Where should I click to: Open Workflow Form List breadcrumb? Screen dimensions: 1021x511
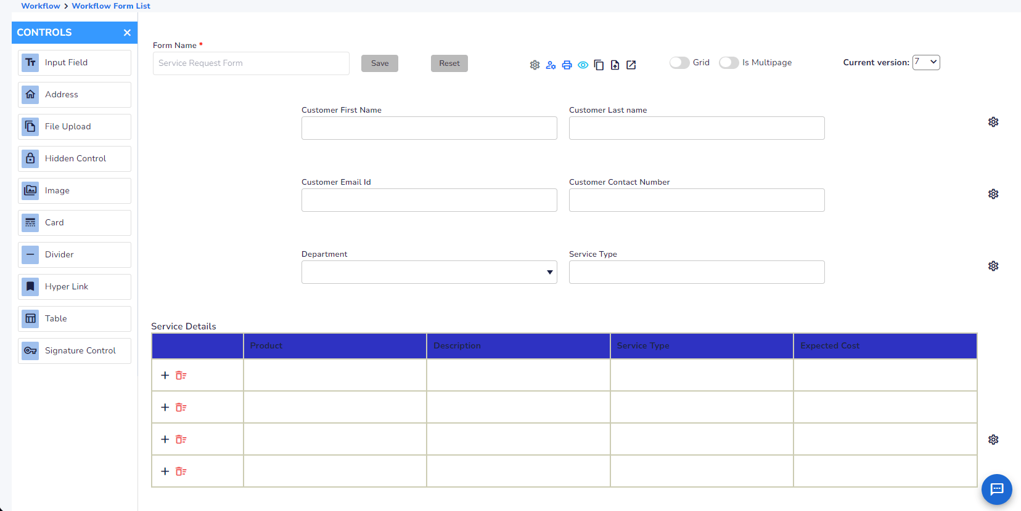(x=111, y=6)
